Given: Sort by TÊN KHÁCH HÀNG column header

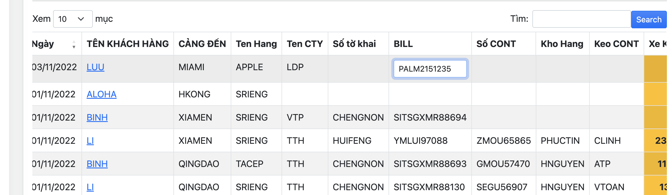Looking at the screenshot, I should click(x=128, y=44).
